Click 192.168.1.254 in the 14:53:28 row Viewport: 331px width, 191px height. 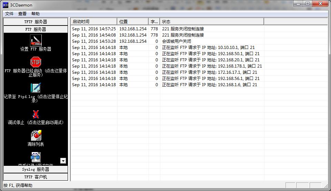pyautogui.click(x=133, y=41)
